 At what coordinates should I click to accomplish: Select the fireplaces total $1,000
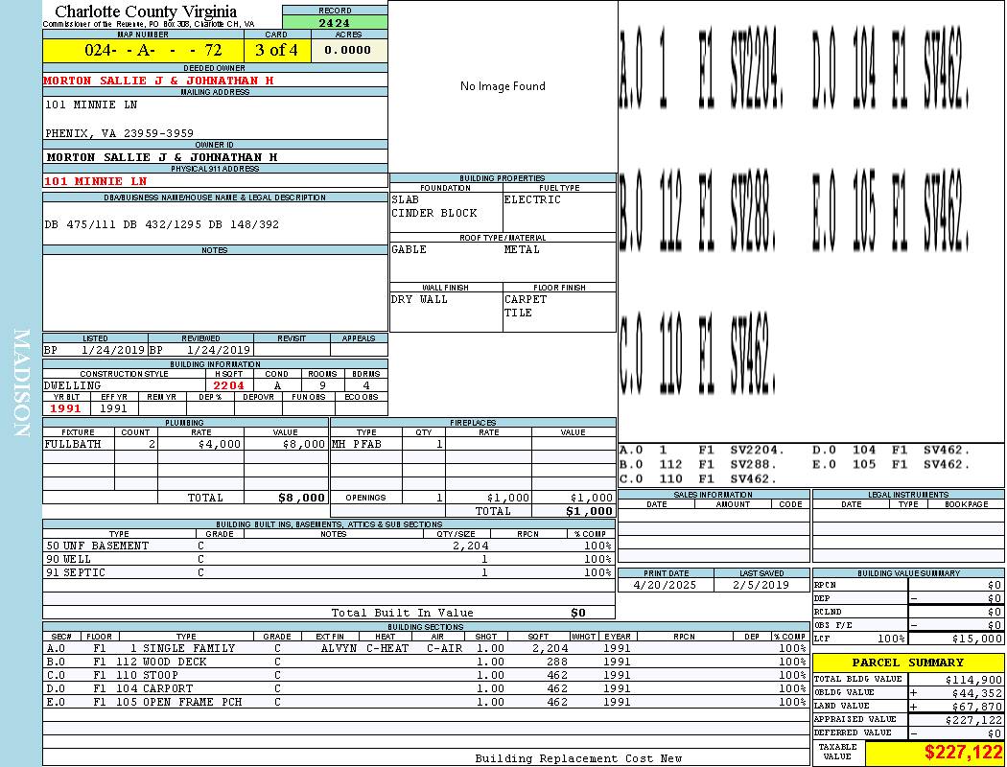tap(589, 512)
